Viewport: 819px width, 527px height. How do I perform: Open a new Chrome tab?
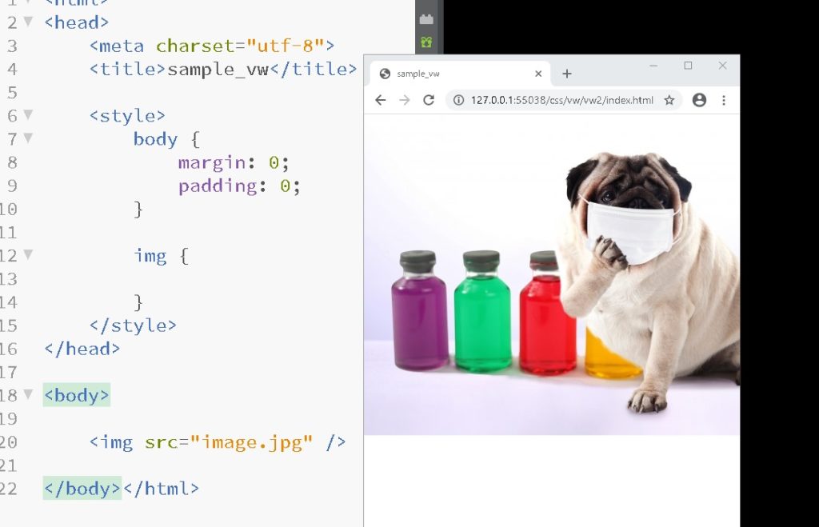(567, 74)
